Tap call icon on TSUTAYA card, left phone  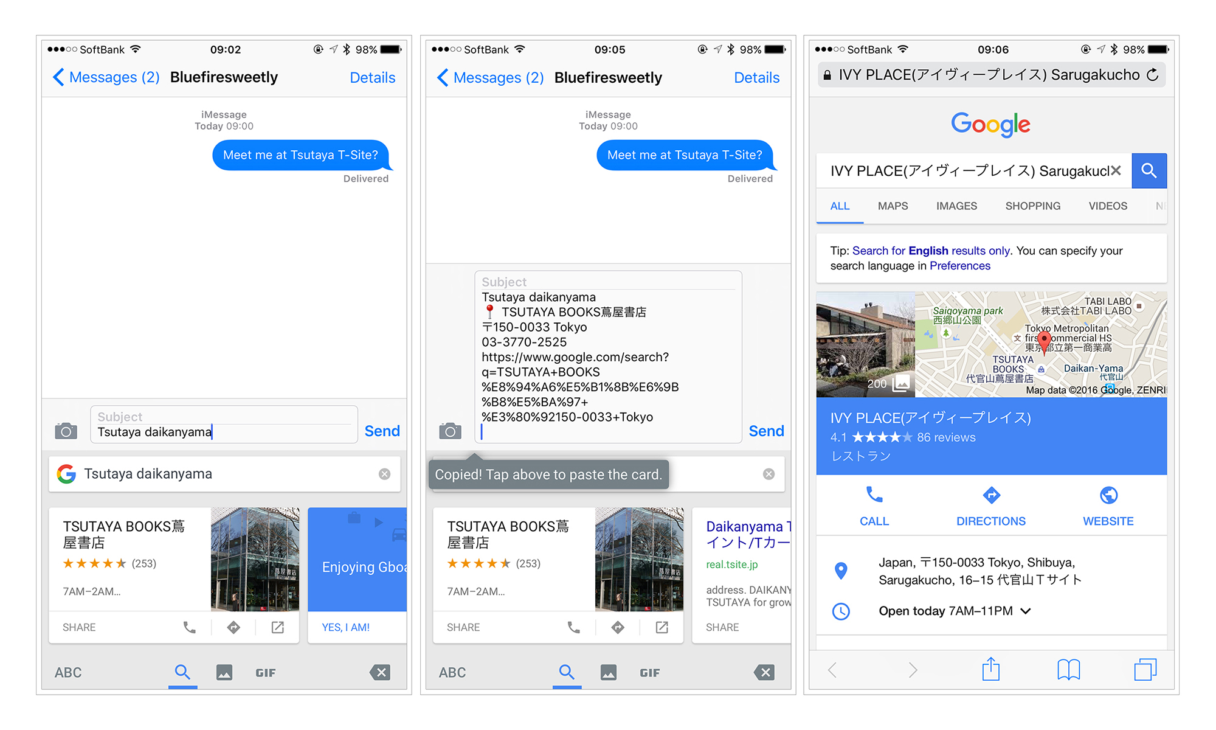coord(190,627)
